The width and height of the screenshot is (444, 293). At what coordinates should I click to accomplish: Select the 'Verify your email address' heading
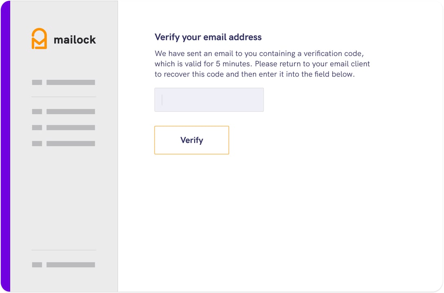click(208, 37)
